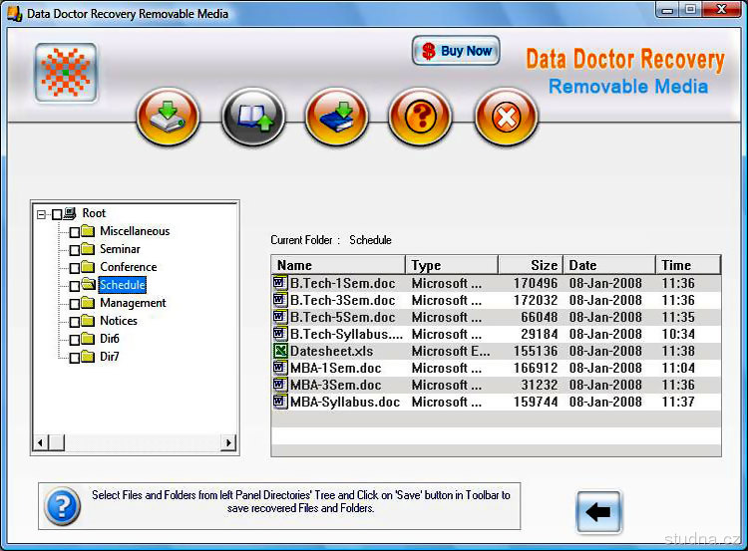Sort files by Type column header

[452, 265]
